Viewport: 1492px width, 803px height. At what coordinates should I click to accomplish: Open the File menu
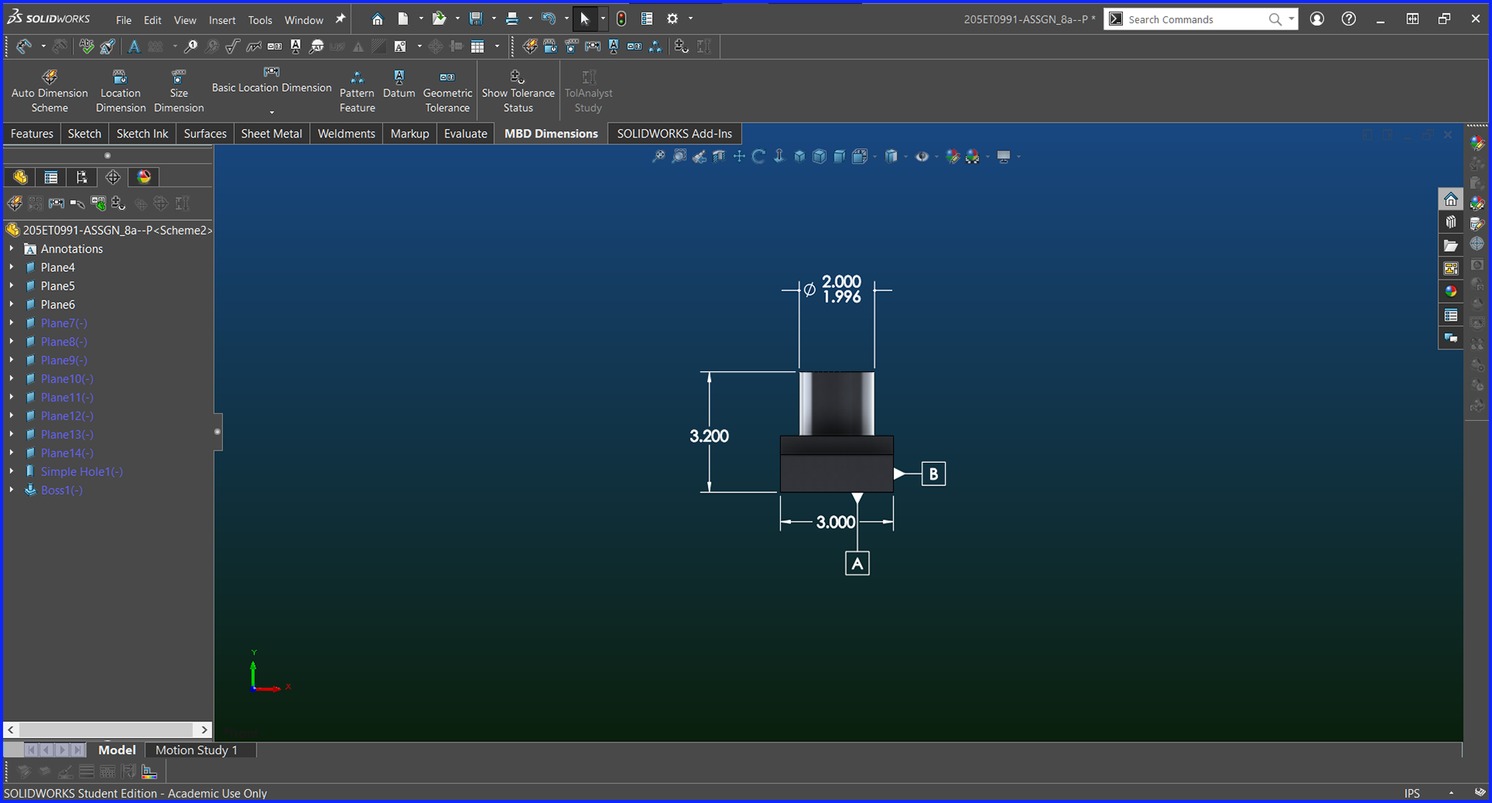(124, 20)
